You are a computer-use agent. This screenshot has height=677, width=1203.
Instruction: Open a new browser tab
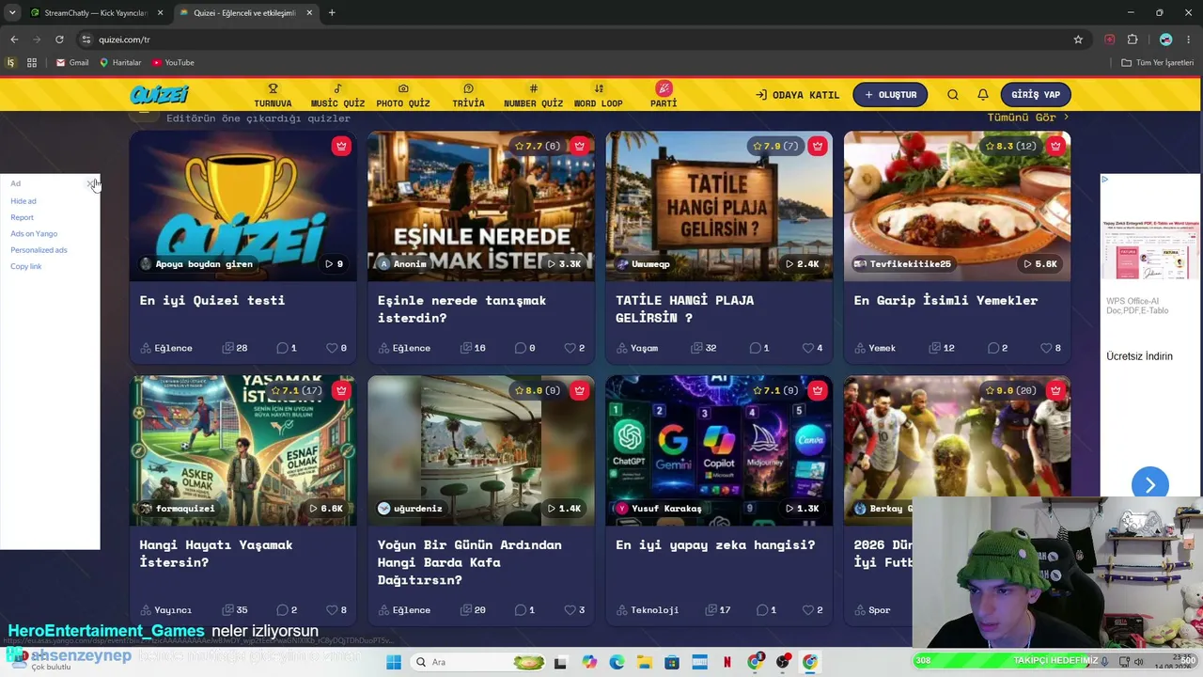pyautogui.click(x=332, y=12)
